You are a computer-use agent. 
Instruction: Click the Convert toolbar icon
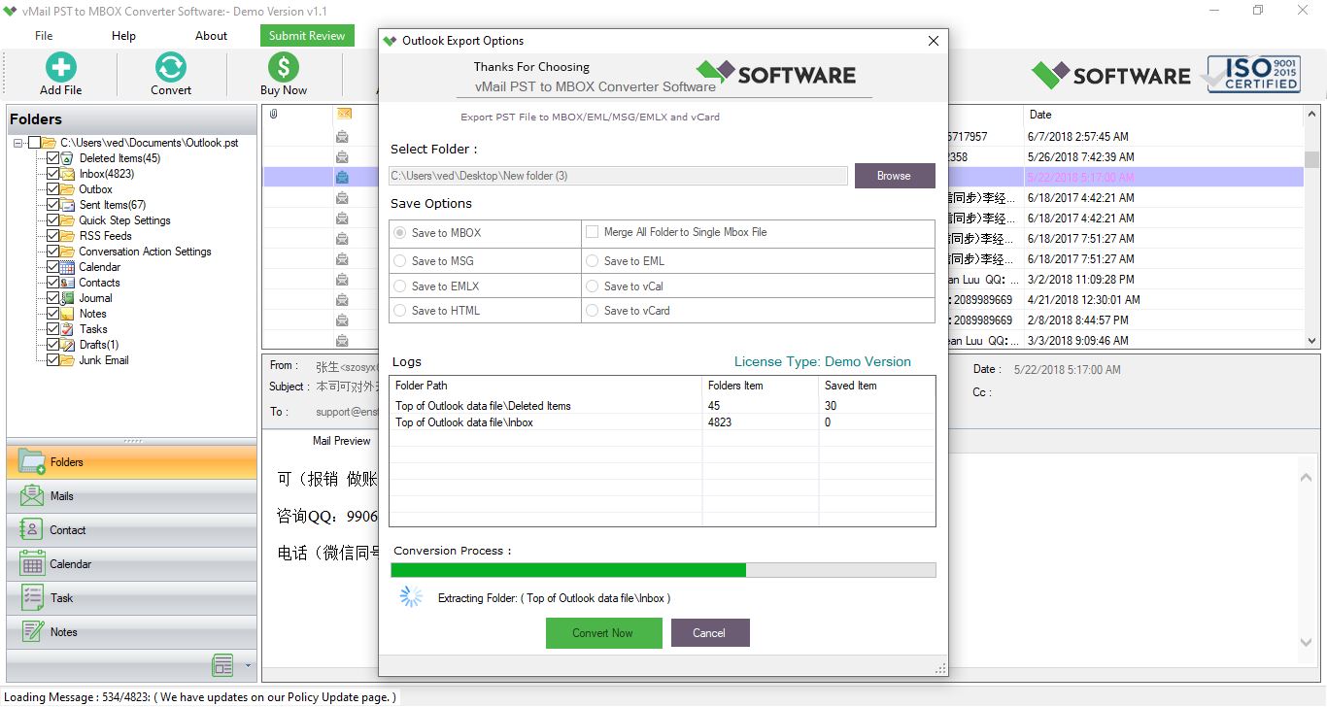(x=171, y=66)
